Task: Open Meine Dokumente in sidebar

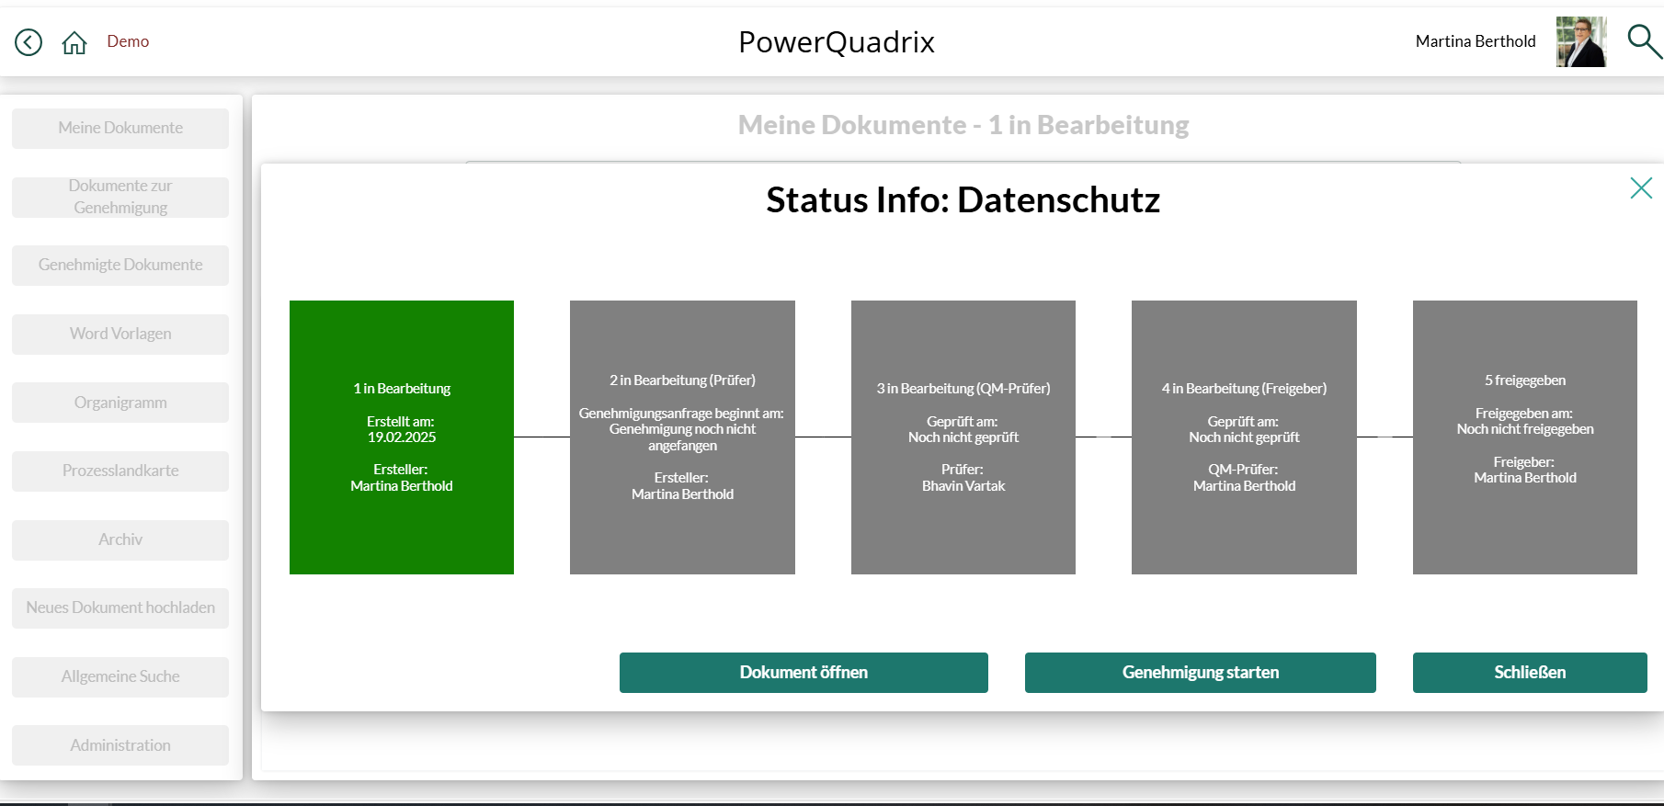Action: click(120, 128)
